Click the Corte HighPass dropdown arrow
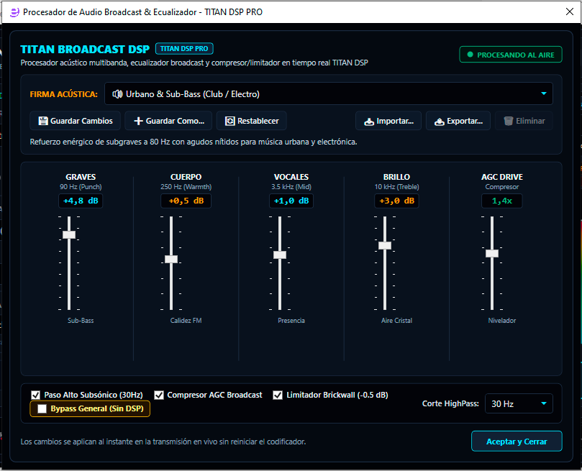 pos(544,403)
